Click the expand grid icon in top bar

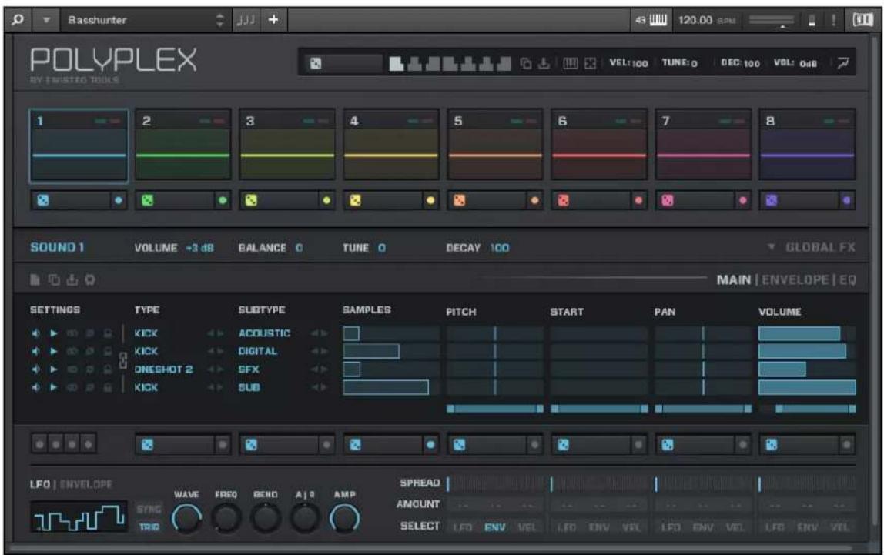coord(591,64)
